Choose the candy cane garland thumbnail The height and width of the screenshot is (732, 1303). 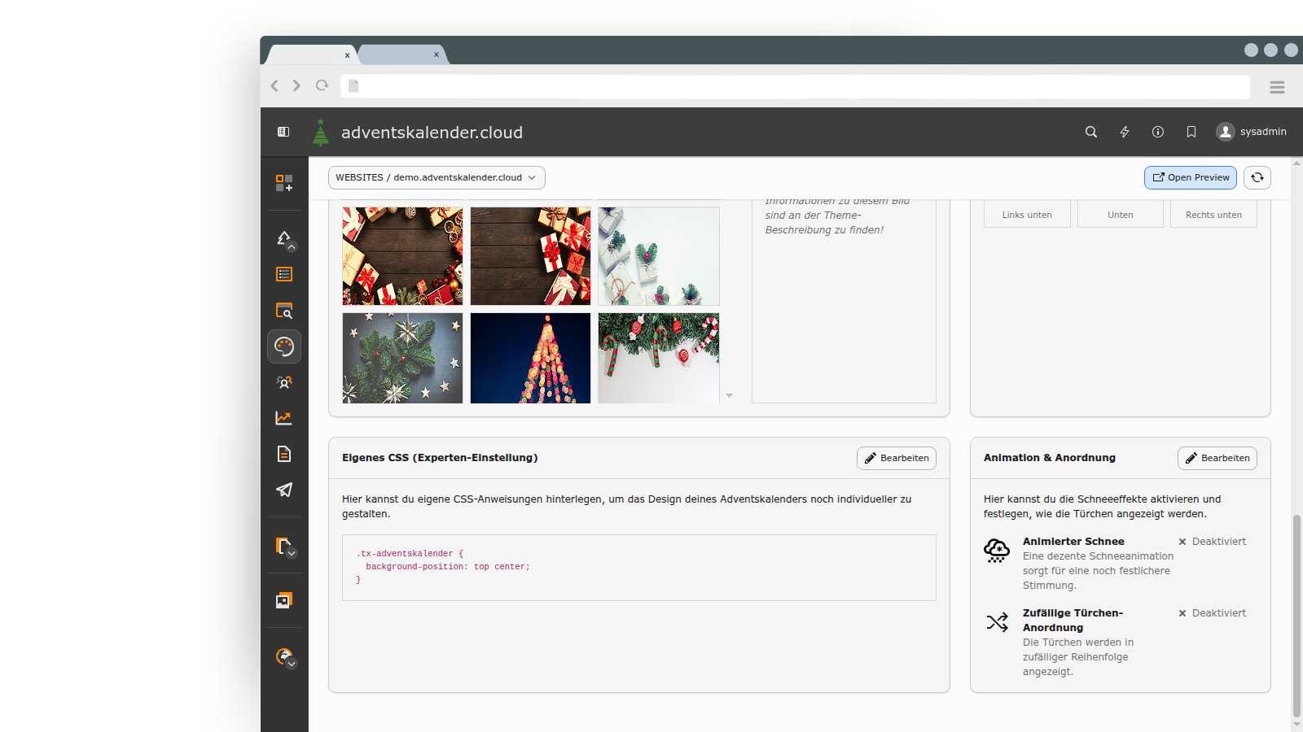click(x=659, y=358)
